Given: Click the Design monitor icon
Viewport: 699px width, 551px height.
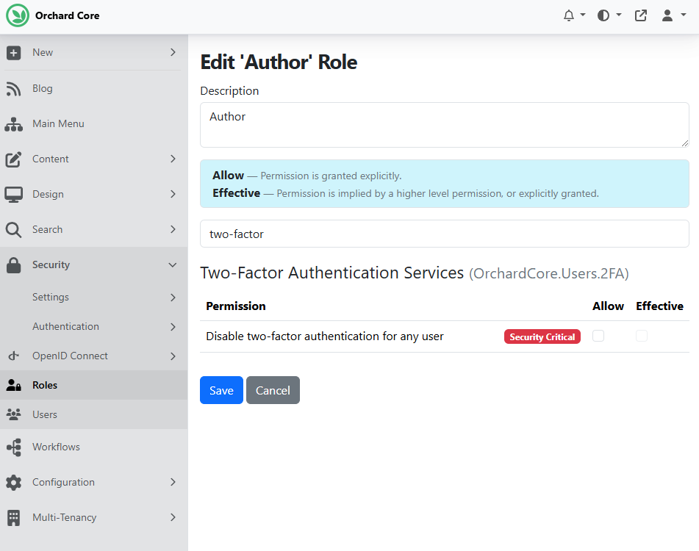Looking at the screenshot, I should click(13, 195).
